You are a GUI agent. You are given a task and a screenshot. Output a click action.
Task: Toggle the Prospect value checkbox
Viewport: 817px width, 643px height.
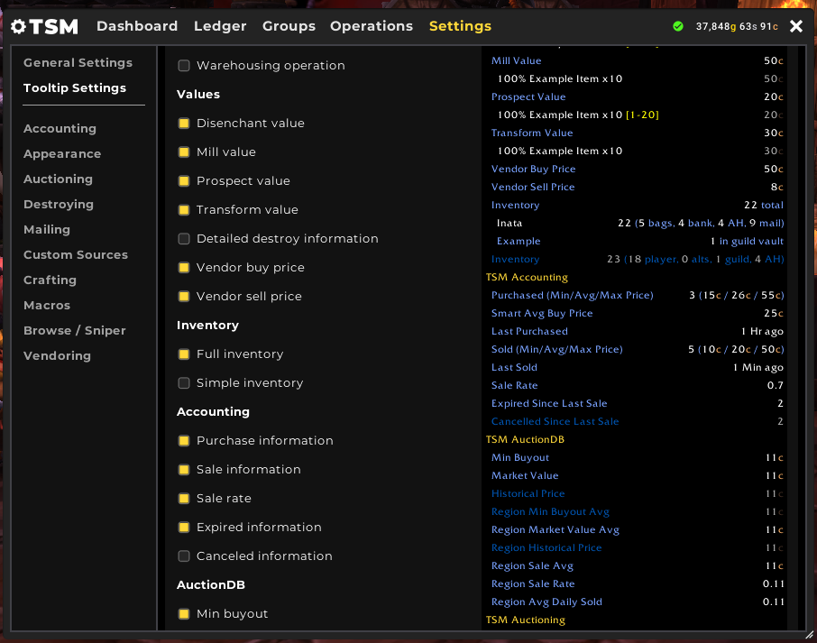coord(183,180)
